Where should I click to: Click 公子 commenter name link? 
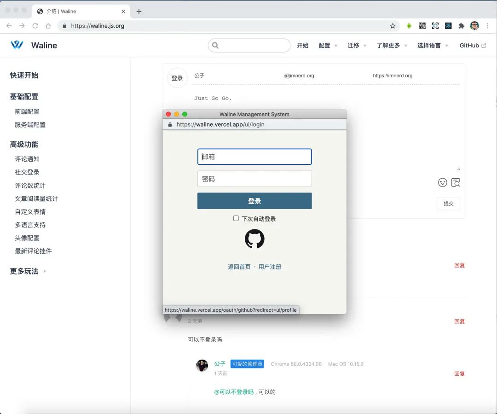click(x=220, y=363)
